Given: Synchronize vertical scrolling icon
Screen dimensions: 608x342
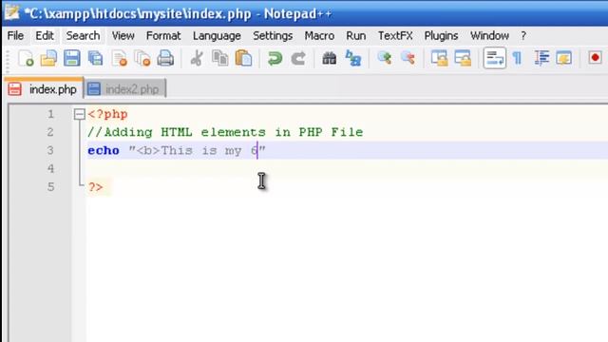Looking at the screenshot, I should 439,59.
